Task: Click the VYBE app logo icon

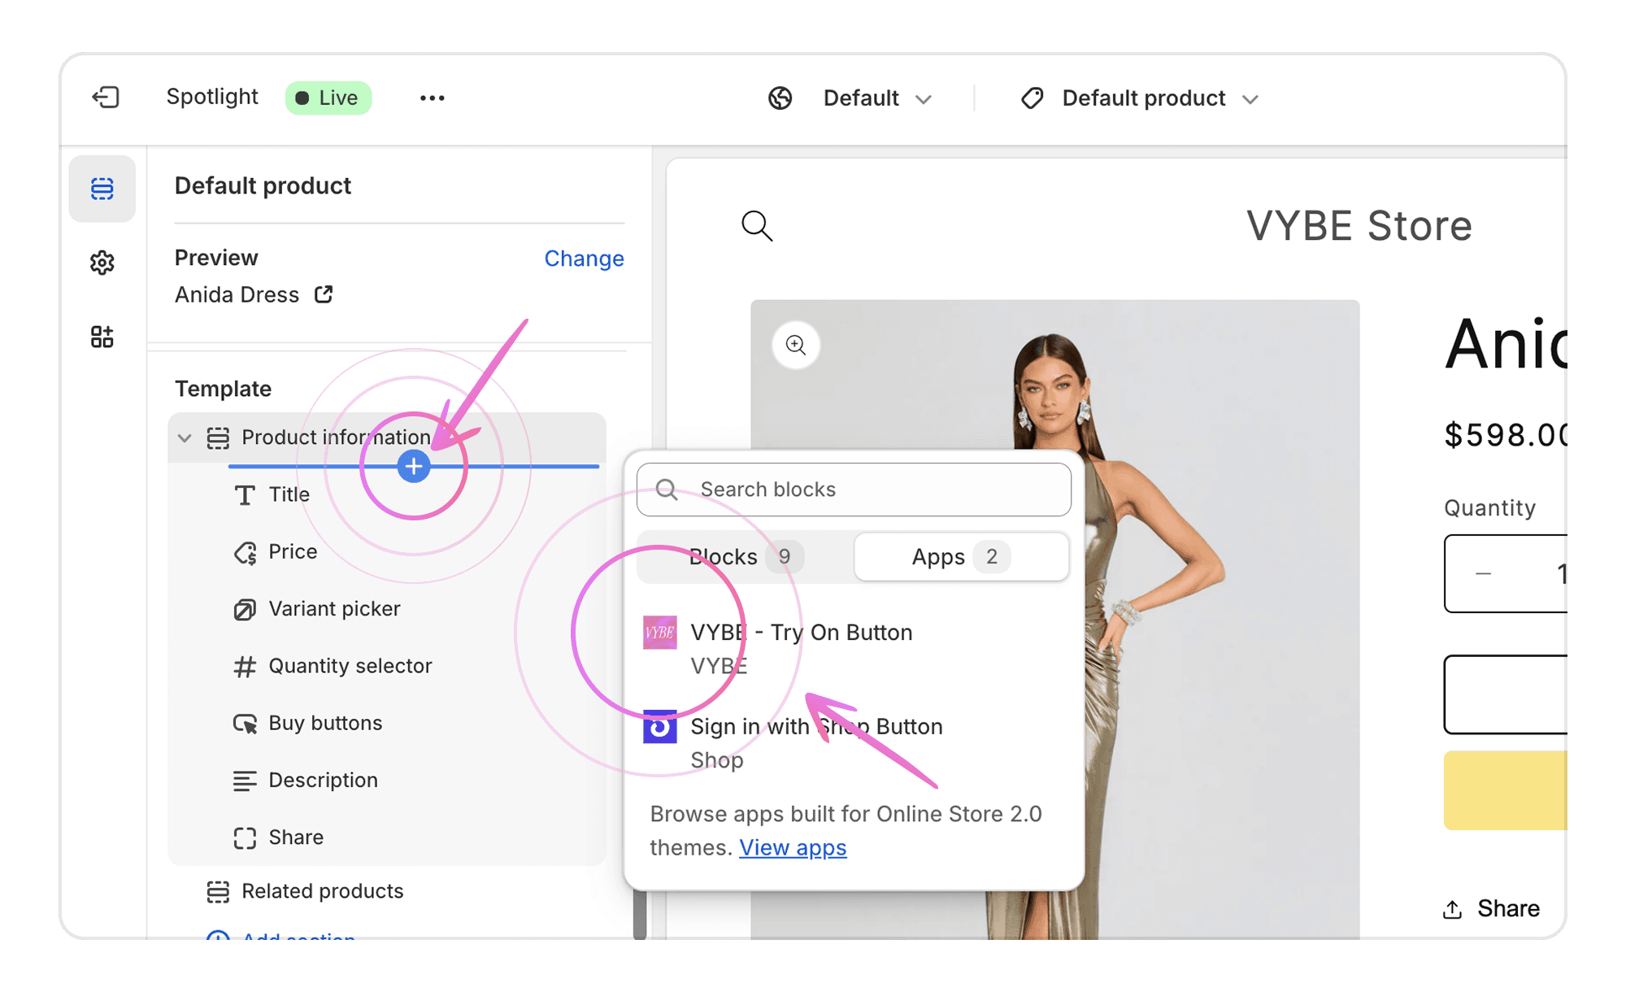Action: (659, 633)
